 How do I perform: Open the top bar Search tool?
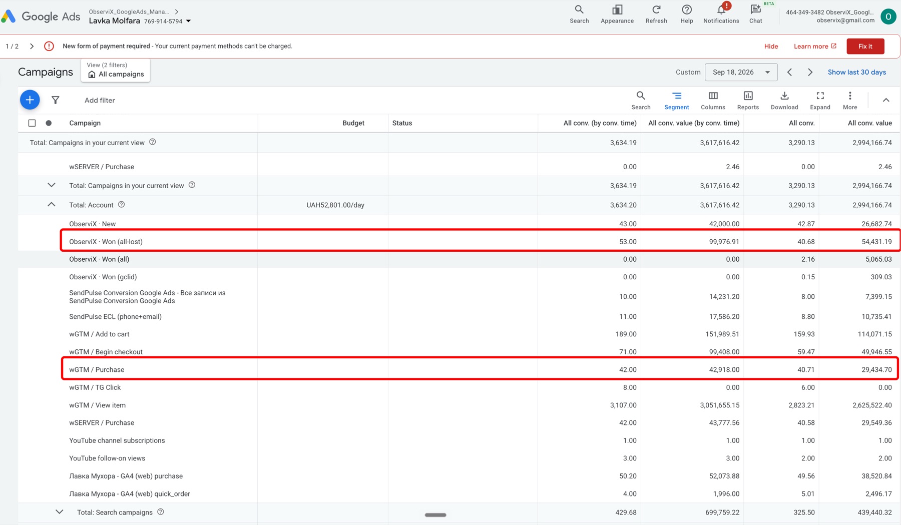[x=579, y=14]
